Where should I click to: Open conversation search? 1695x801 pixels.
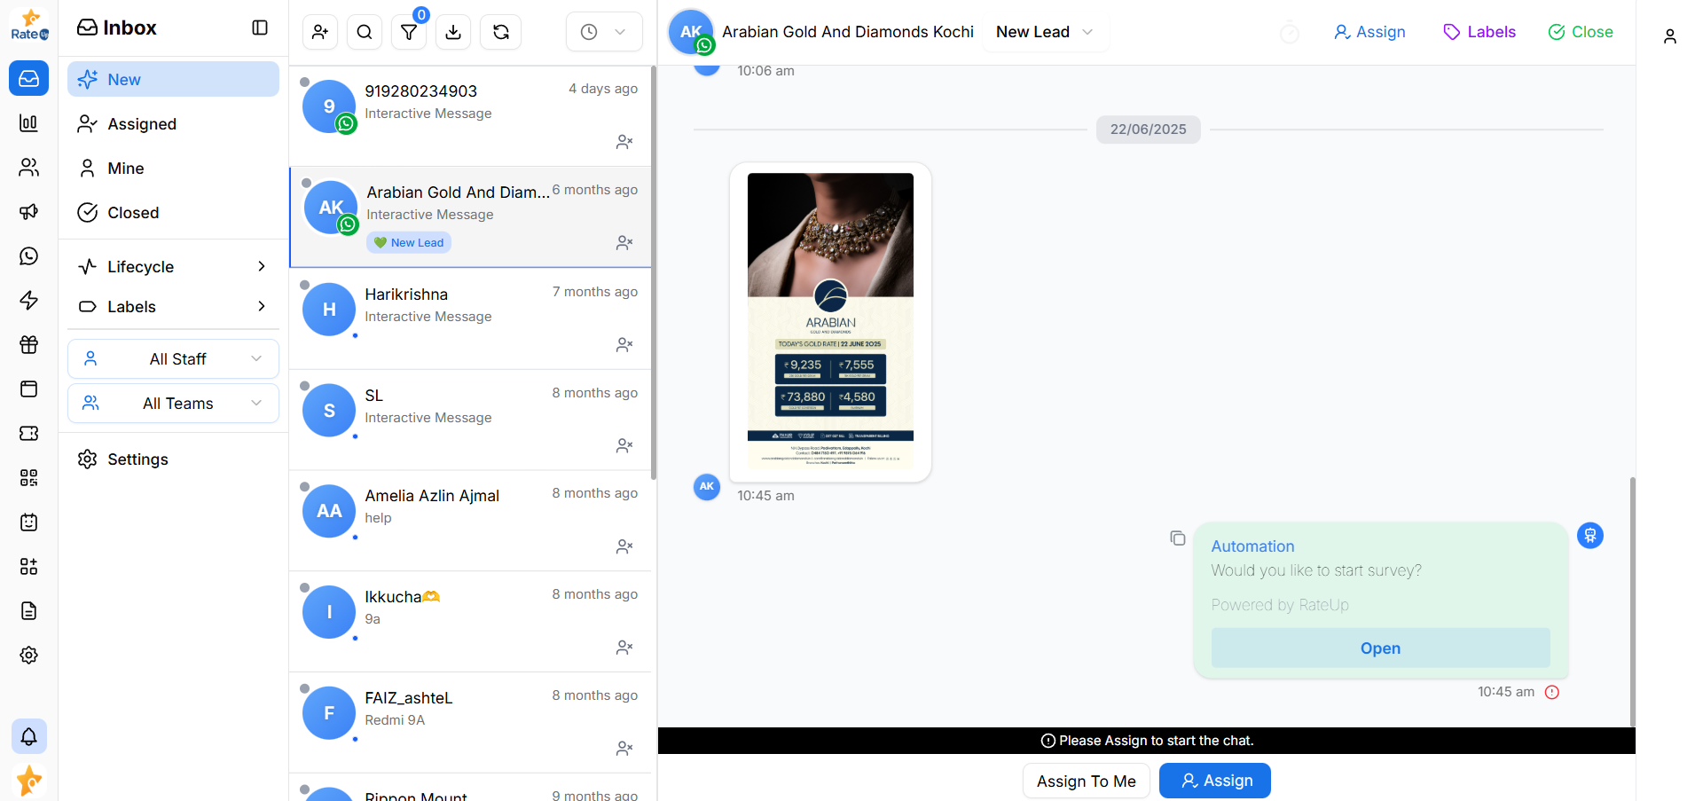coord(364,32)
